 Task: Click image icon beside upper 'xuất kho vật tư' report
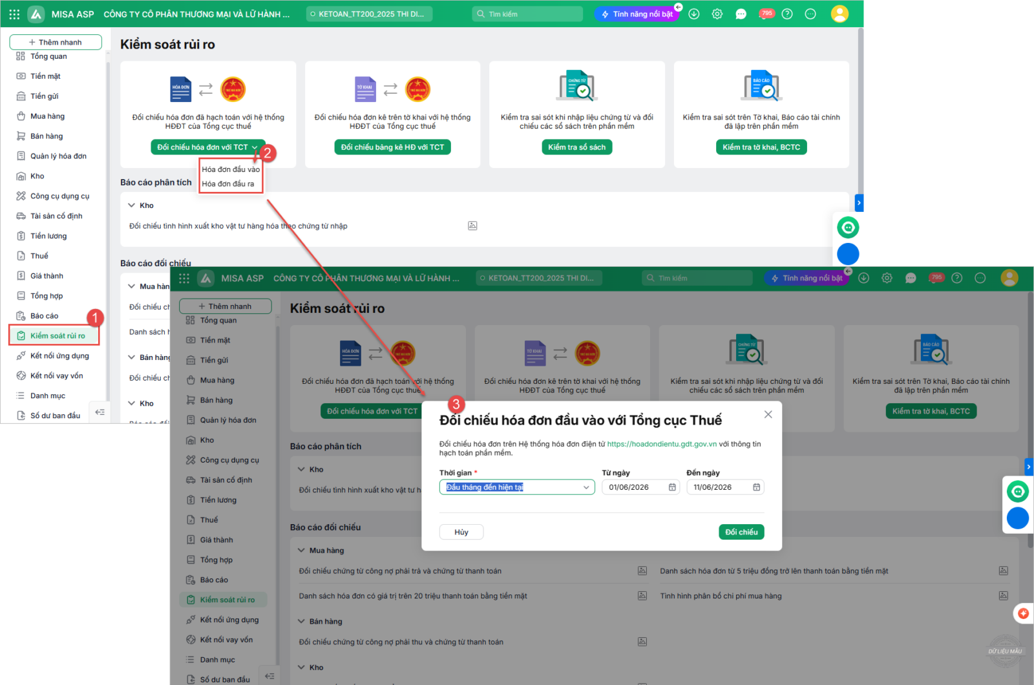tap(472, 226)
